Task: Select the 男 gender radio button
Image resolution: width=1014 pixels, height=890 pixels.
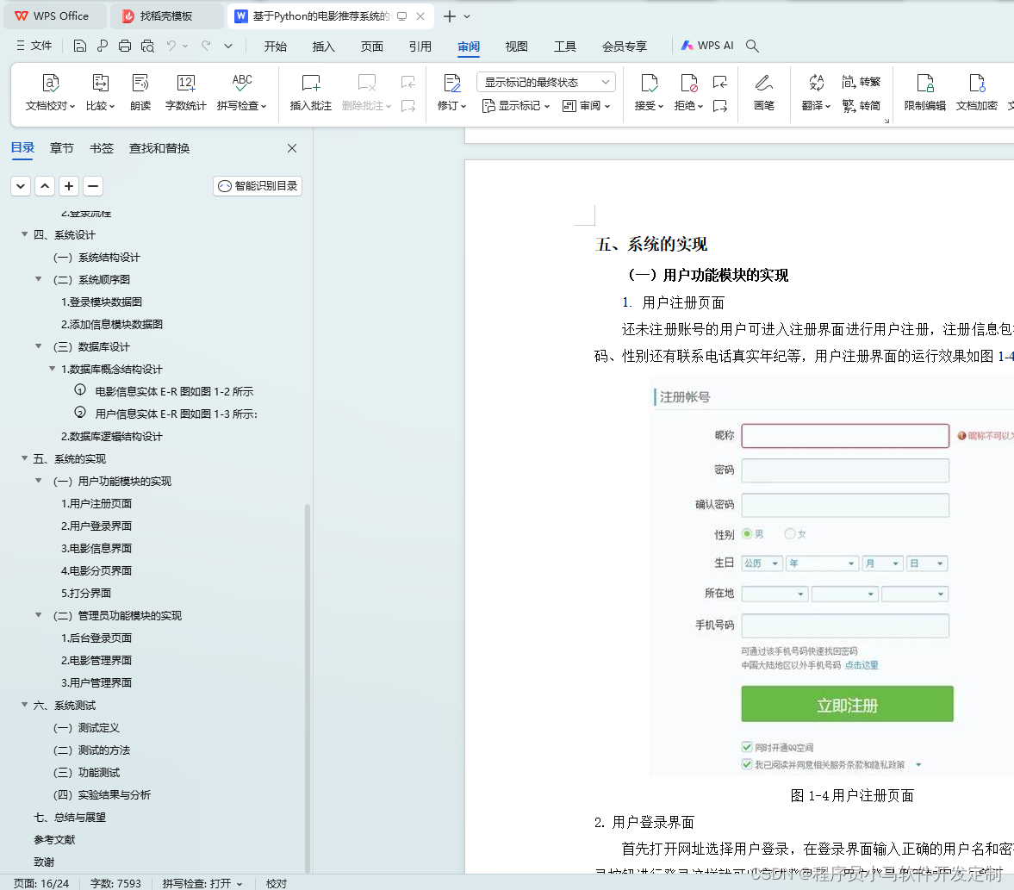Action: 748,533
